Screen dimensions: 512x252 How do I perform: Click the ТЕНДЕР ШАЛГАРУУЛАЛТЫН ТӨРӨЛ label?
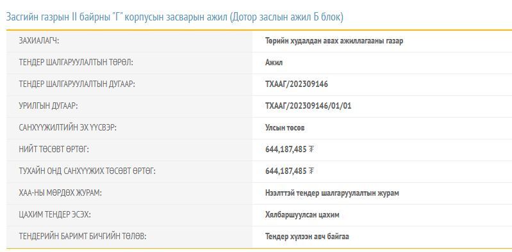click(x=76, y=63)
